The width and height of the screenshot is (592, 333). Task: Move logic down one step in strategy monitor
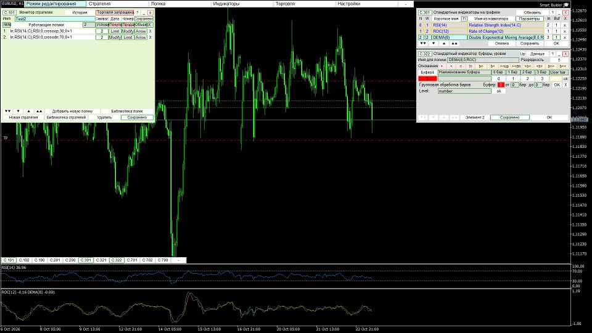(18, 112)
